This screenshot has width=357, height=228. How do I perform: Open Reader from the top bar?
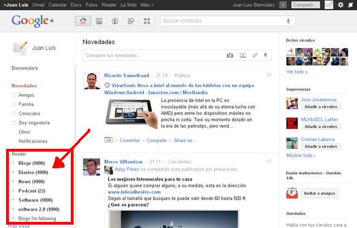109,5
